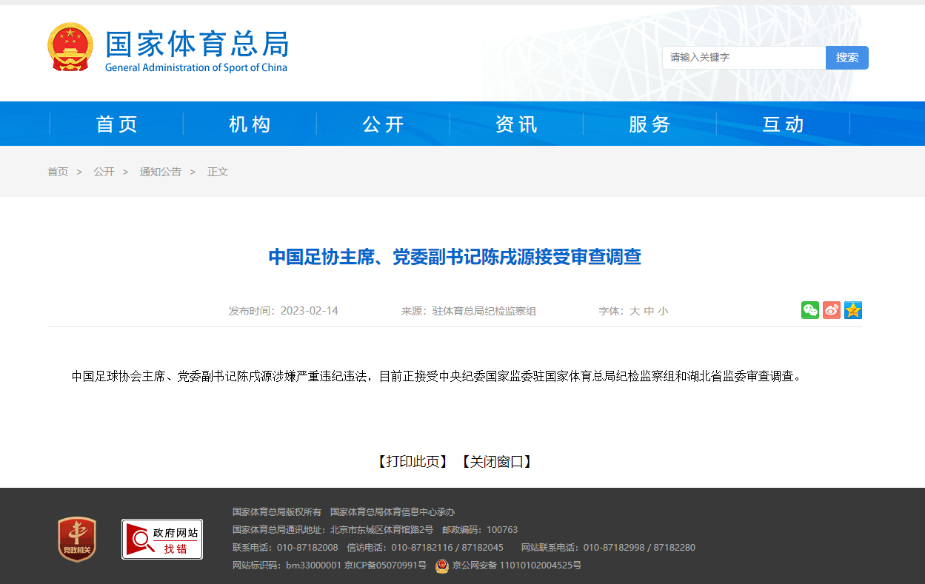
Task: Click the 国家体育总局 site title text
Action: 196,44
